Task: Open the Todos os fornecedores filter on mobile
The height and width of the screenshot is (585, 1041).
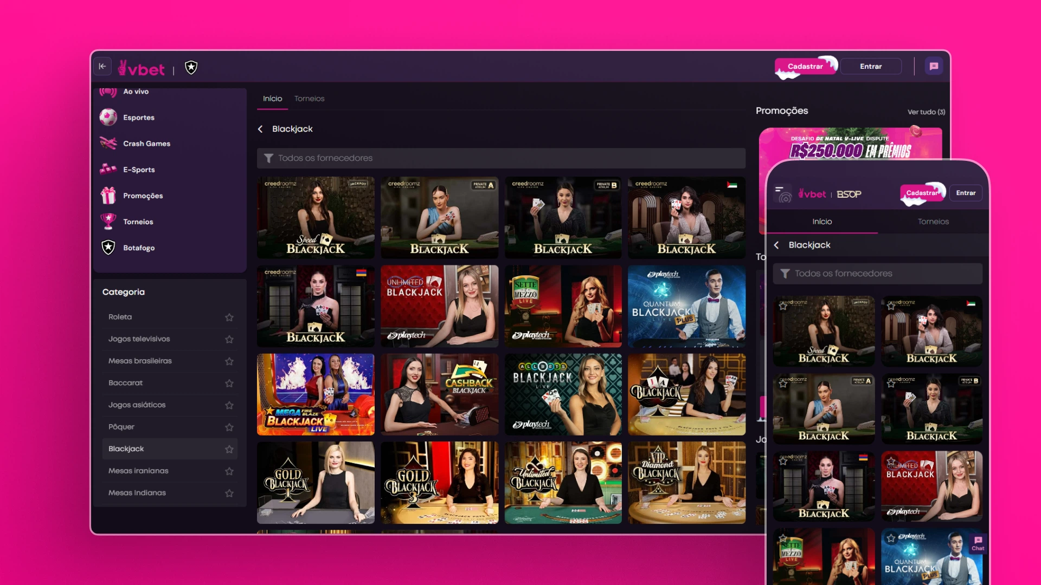Action: [877, 274]
